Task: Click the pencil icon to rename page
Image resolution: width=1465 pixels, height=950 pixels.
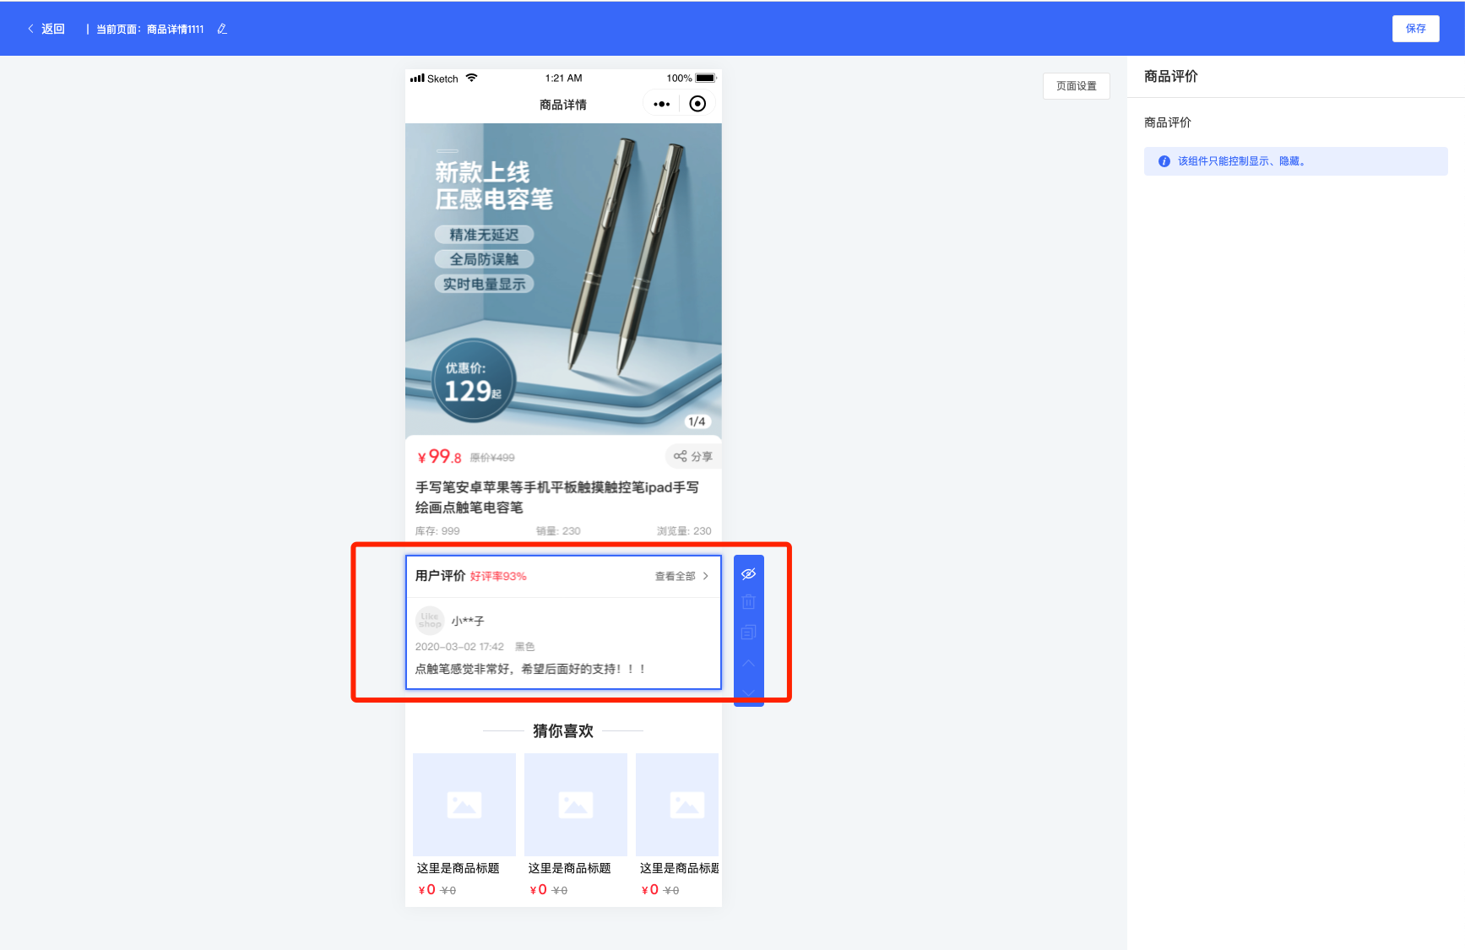Action: point(222,29)
